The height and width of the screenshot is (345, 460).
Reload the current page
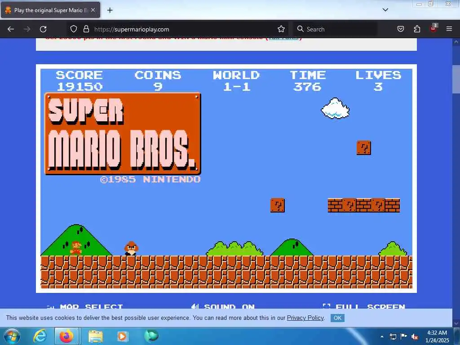click(x=43, y=29)
